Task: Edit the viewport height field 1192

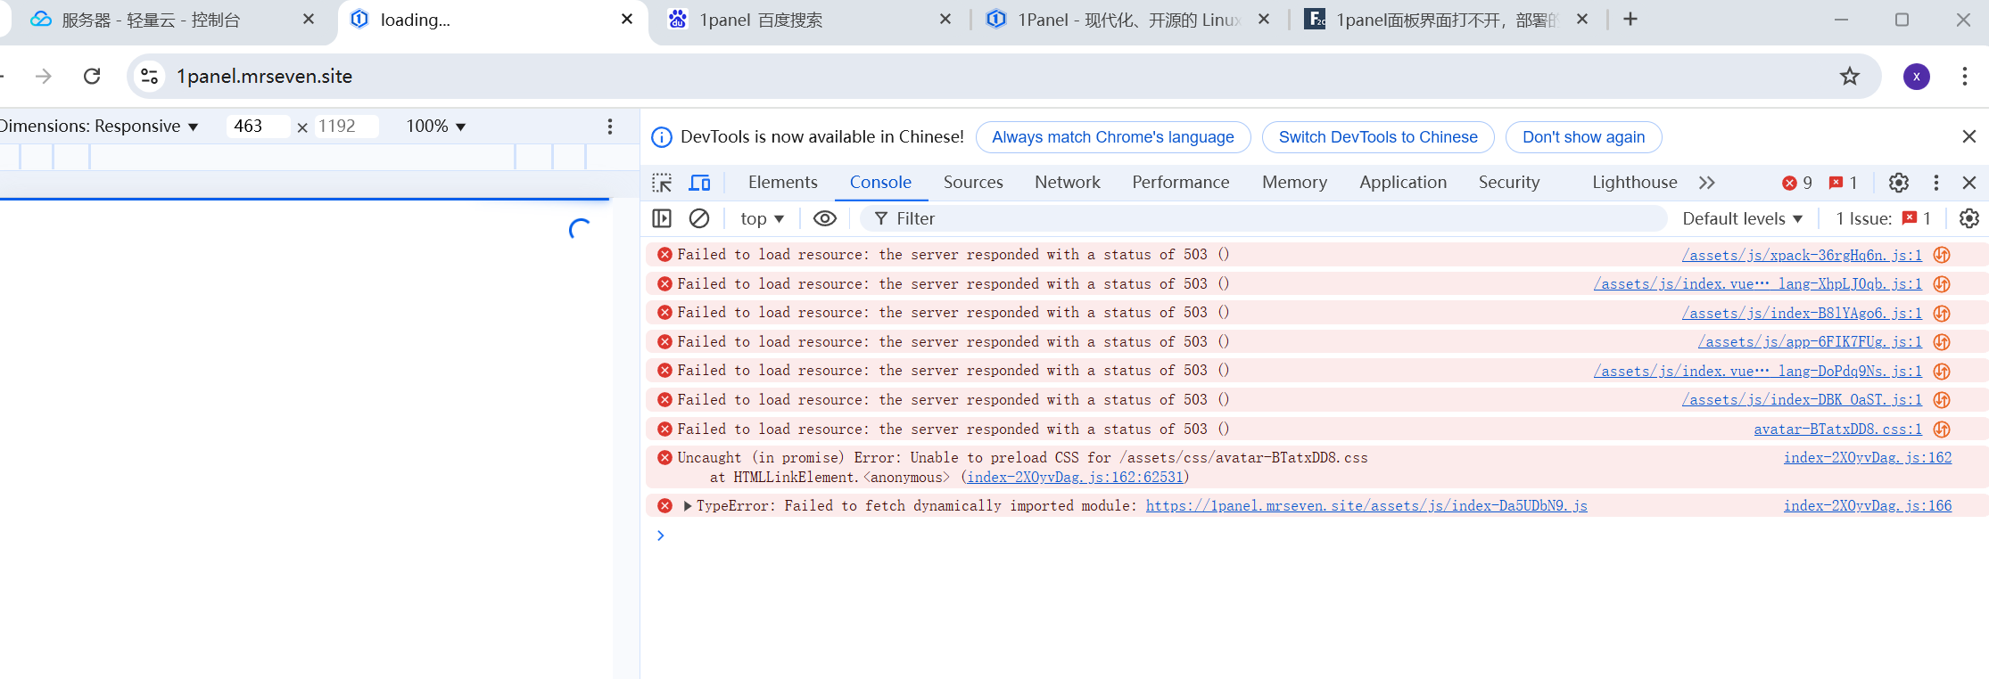Action: click(346, 127)
